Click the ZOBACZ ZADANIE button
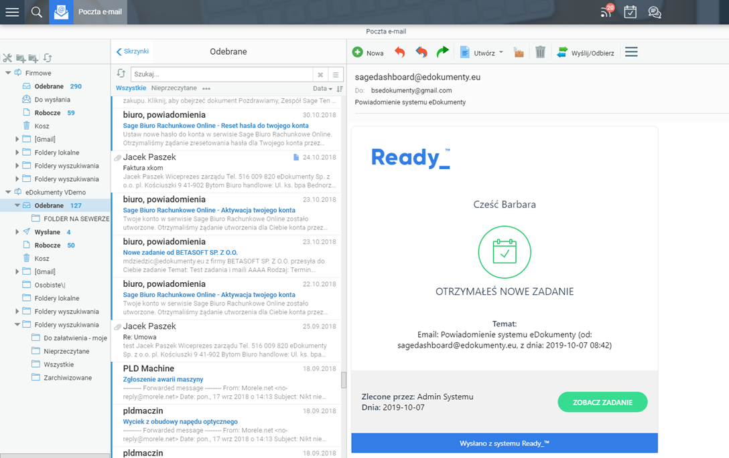This screenshot has width=729, height=458. [x=602, y=403]
